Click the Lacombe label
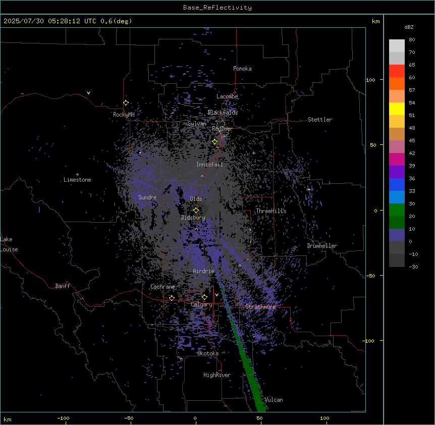 (227, 96)
